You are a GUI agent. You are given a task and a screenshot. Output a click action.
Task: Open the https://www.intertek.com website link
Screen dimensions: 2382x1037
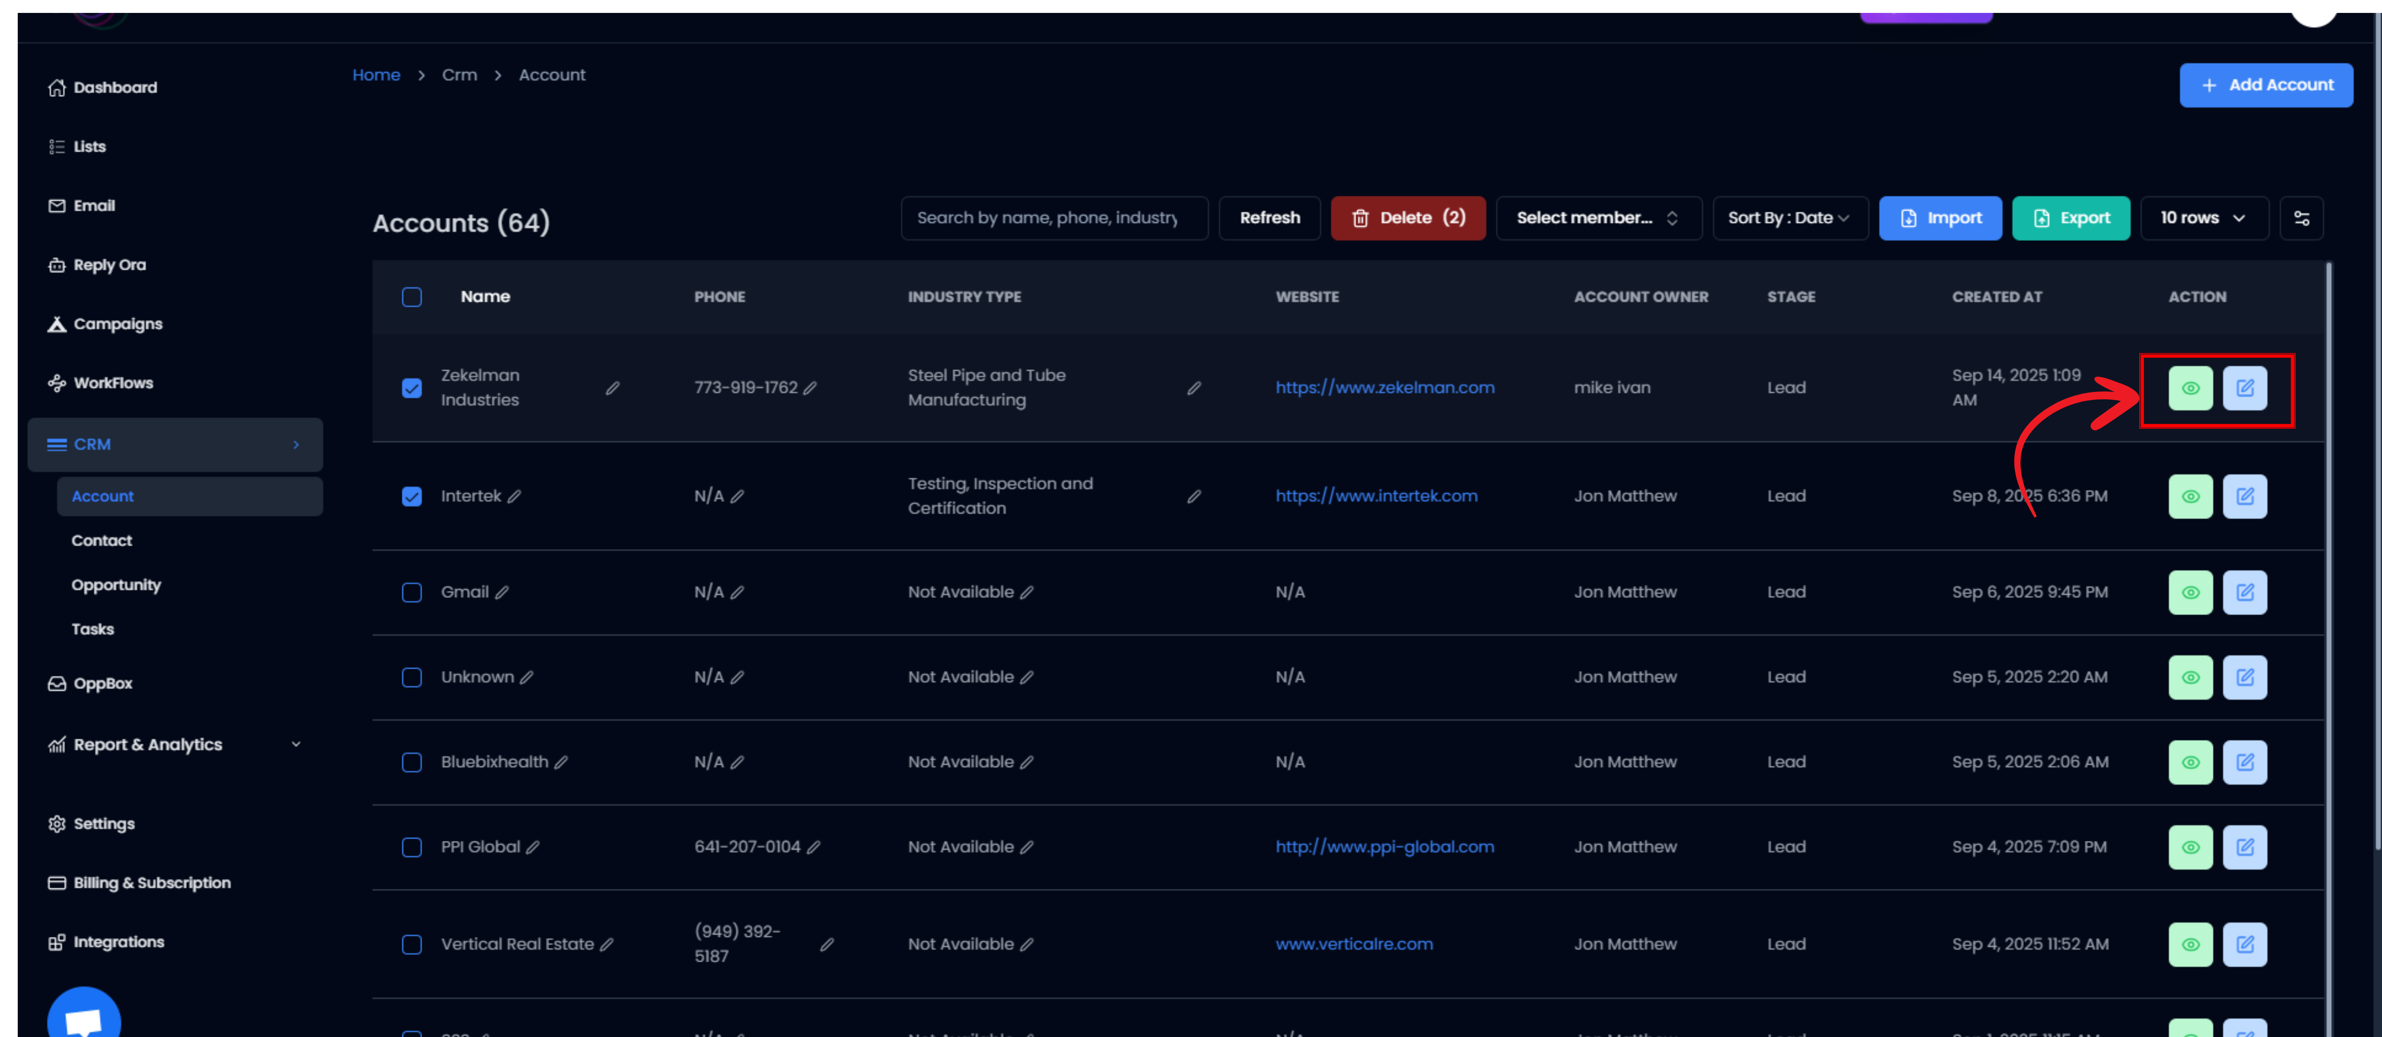pyautogui.click(x=1376, y=497)
